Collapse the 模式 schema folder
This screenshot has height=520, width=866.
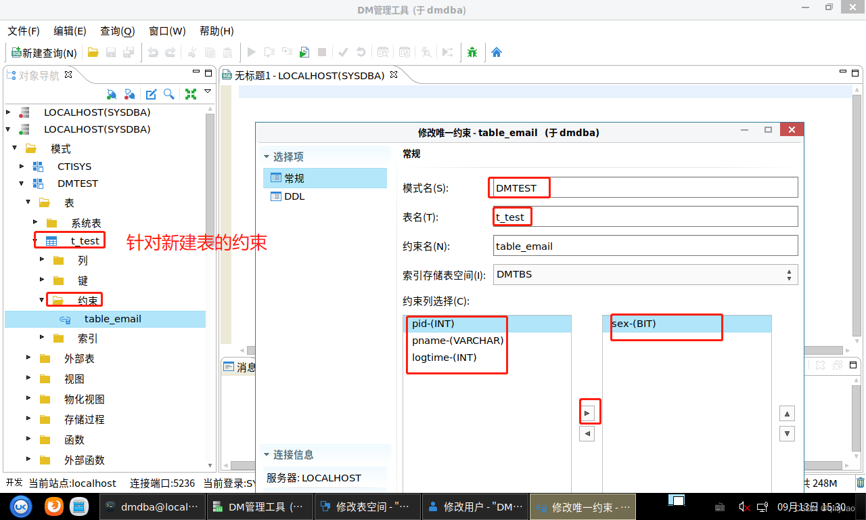(x=15, y=148)
